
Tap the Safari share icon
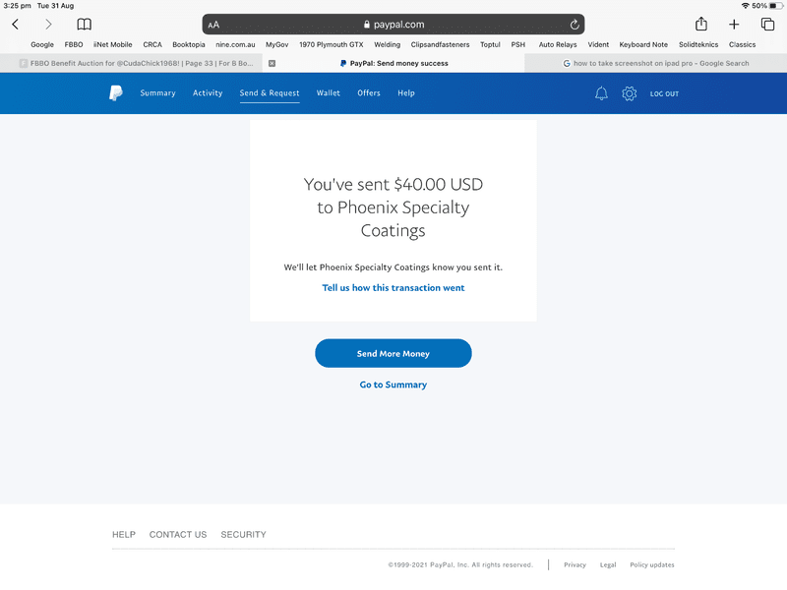(x=700, y=25)
